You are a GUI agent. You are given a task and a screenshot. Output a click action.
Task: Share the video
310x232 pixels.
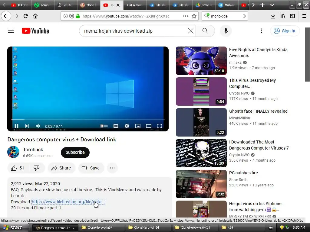click(61, 168)
